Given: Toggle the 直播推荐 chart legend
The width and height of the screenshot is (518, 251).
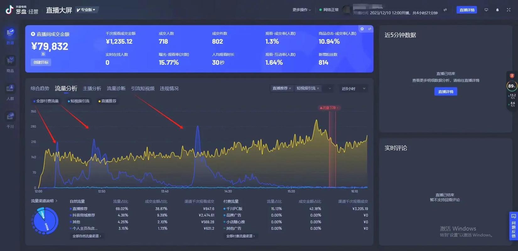Looking at the screenshot, I should point(107,101).
